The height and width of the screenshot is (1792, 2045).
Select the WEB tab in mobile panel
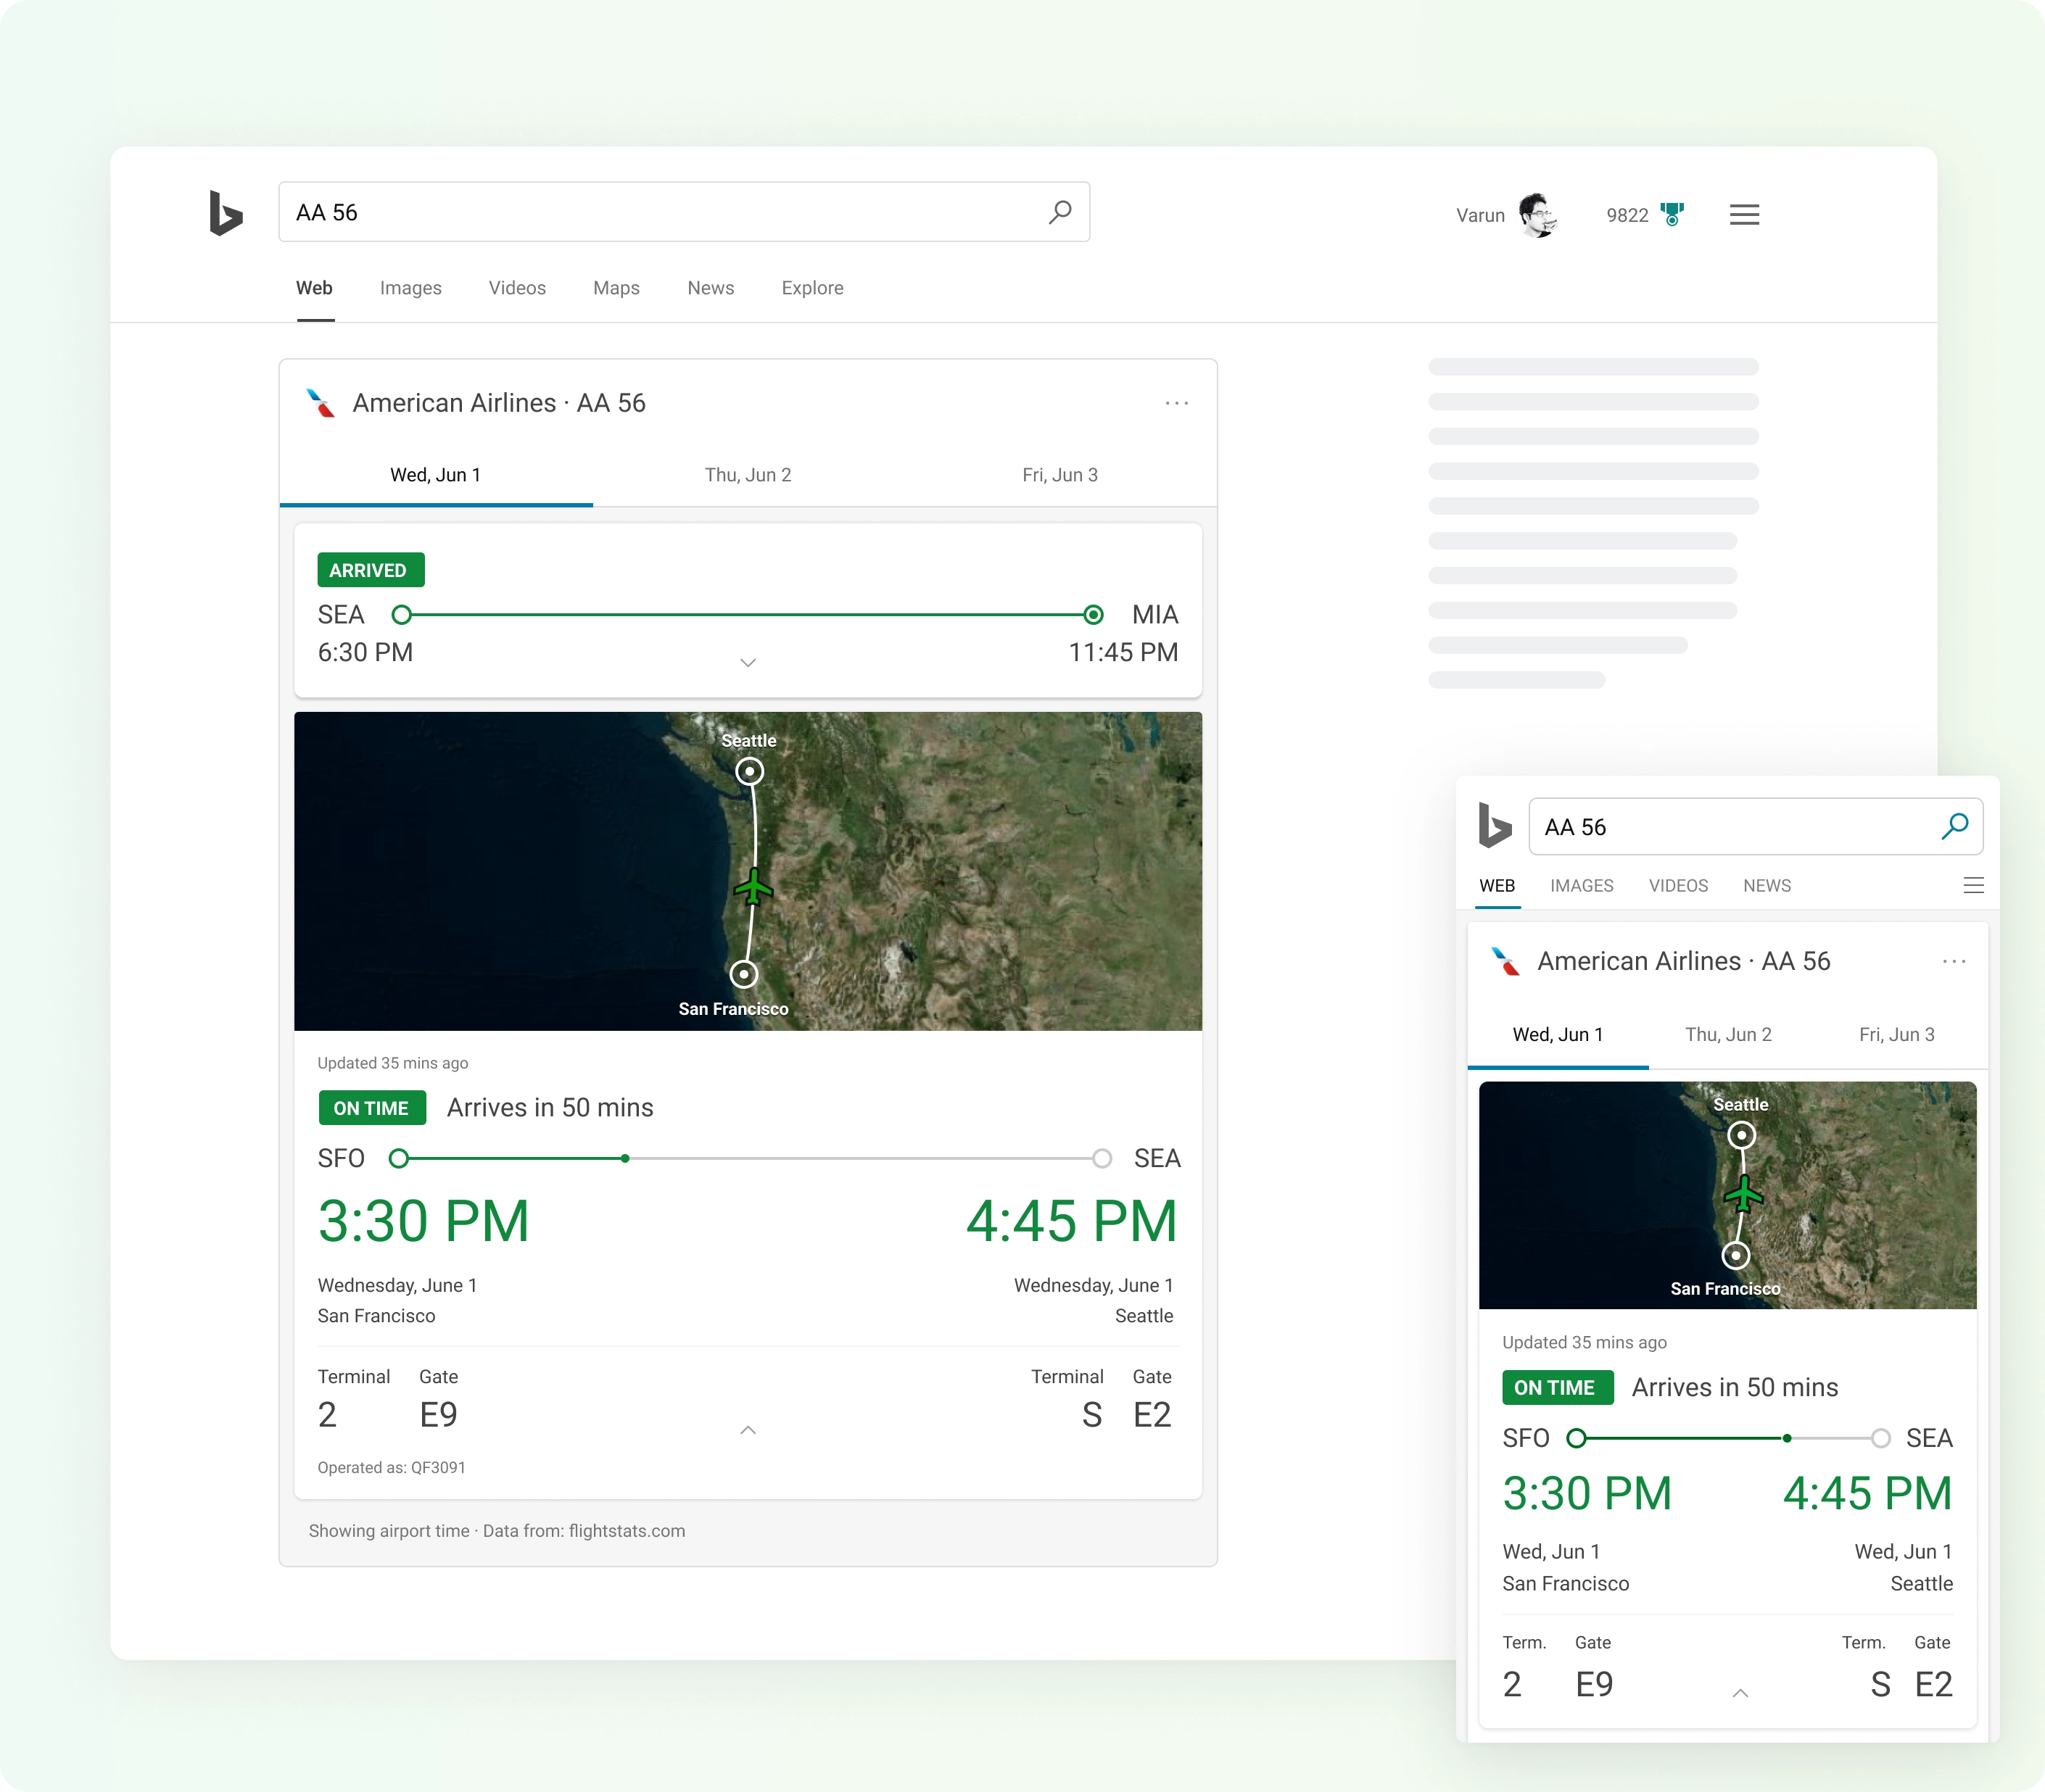pos(1497,886)
